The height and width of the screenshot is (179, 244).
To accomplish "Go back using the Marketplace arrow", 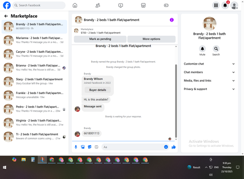I will 6,16.
